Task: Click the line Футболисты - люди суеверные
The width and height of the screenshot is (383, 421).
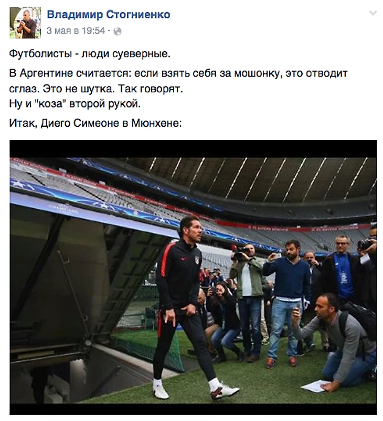Action: point(90,53)
